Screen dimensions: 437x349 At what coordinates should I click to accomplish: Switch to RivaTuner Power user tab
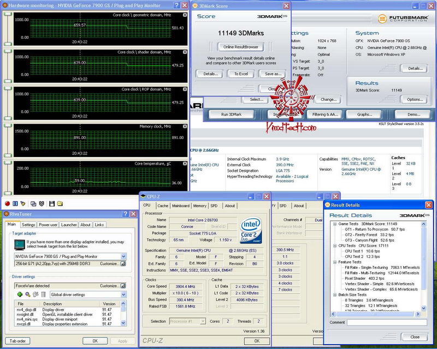click(48, 225)
